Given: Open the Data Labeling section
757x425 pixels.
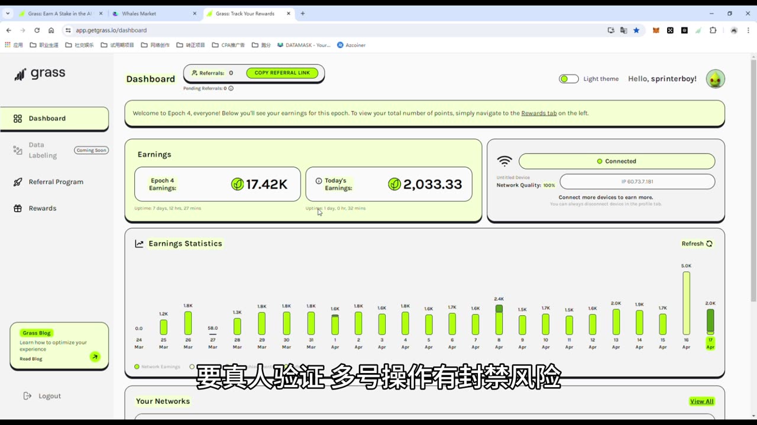Looking at the screenshot, I should pos(43,150).
